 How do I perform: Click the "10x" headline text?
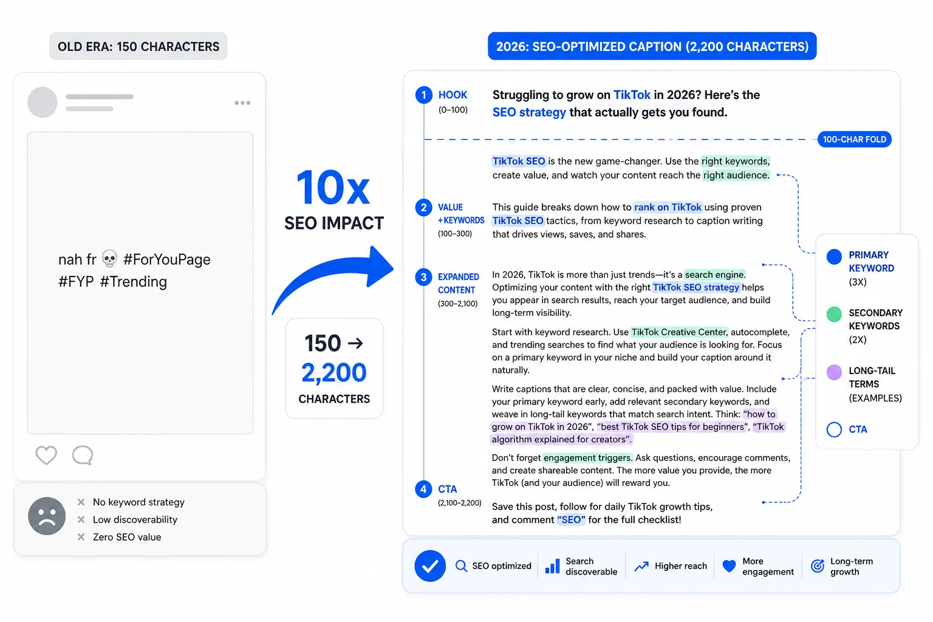pyautogui.click(x=333, y=188)
